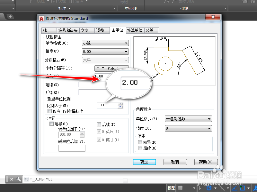Open the 中心线 (Centerline) ribbon panel tool

coord(131,9)
